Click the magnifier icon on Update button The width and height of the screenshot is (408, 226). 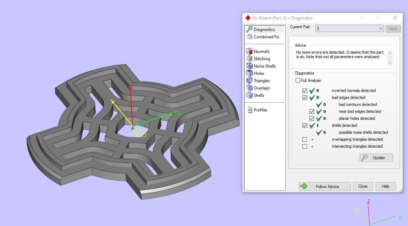364,157
